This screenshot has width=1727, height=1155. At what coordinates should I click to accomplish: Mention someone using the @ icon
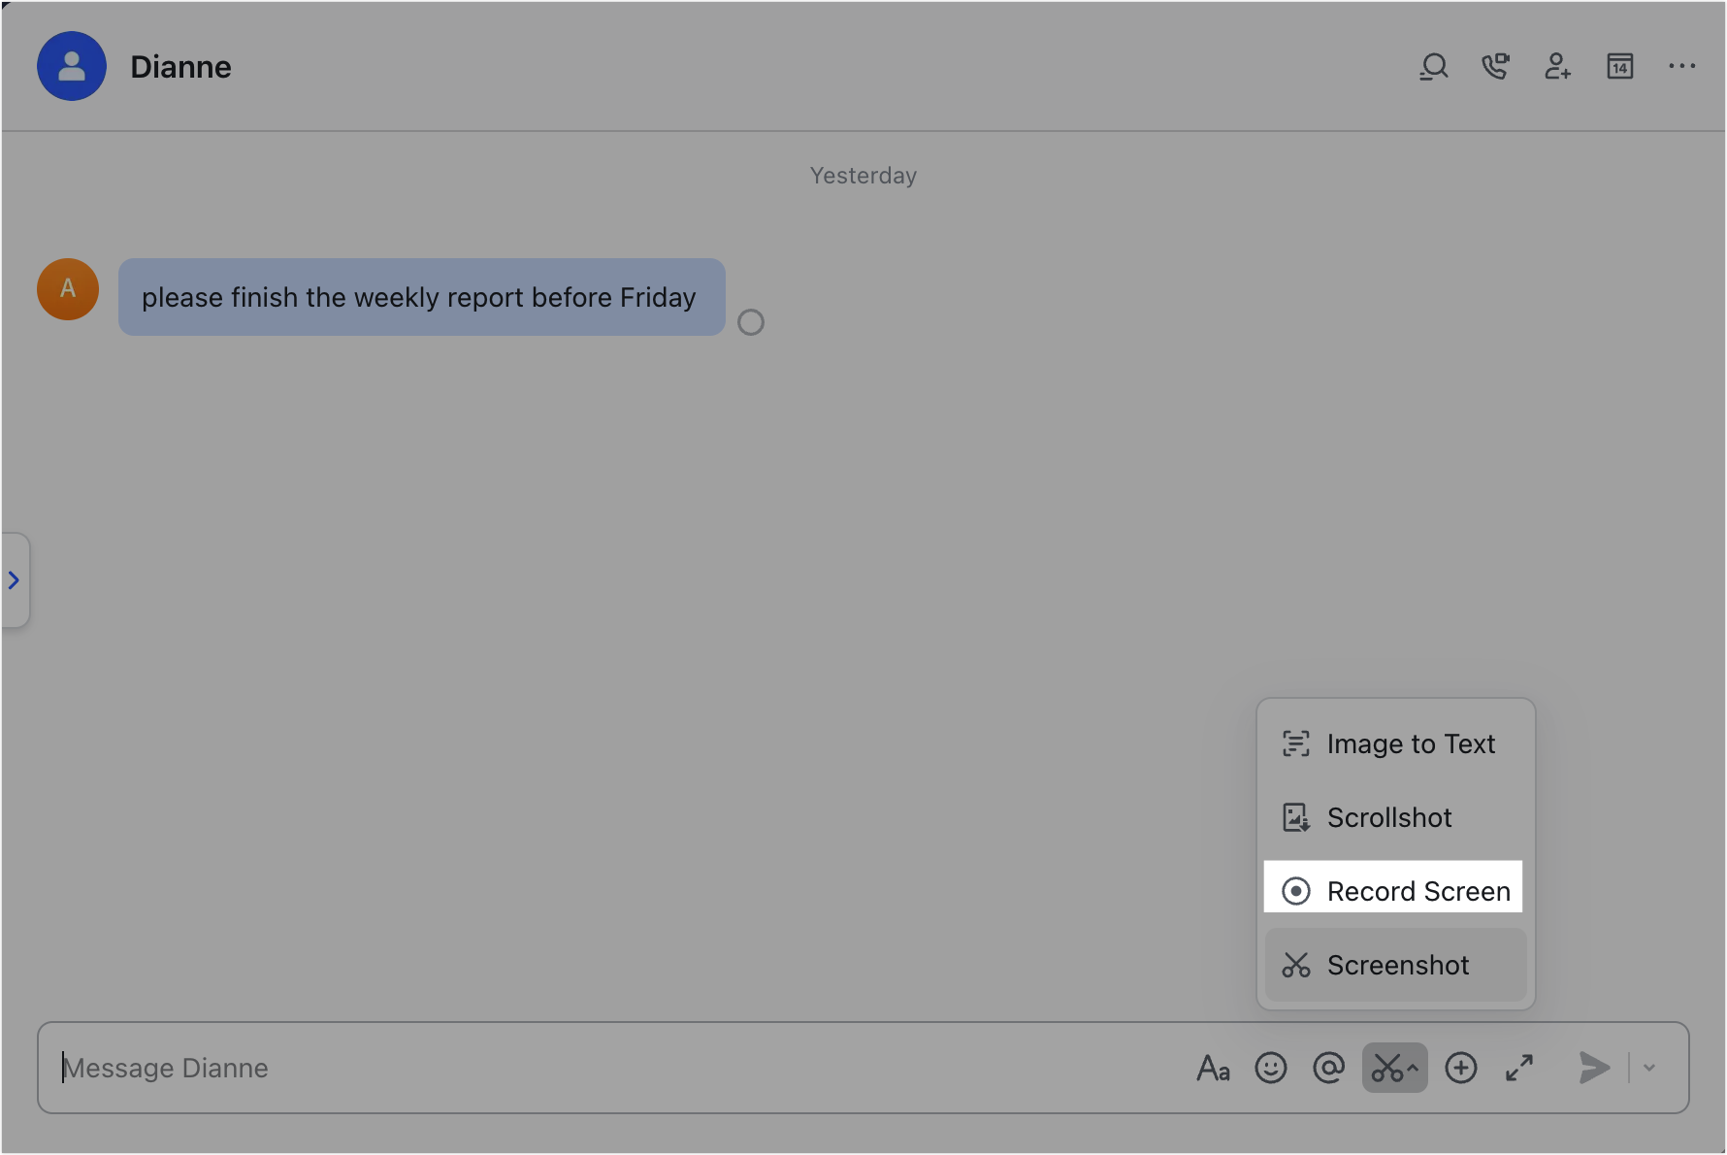pos(1329,1068)
